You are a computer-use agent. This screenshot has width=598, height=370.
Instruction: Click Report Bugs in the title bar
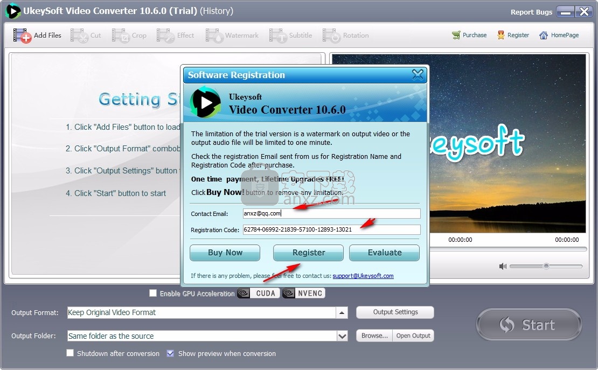click(x=531, y=12)
